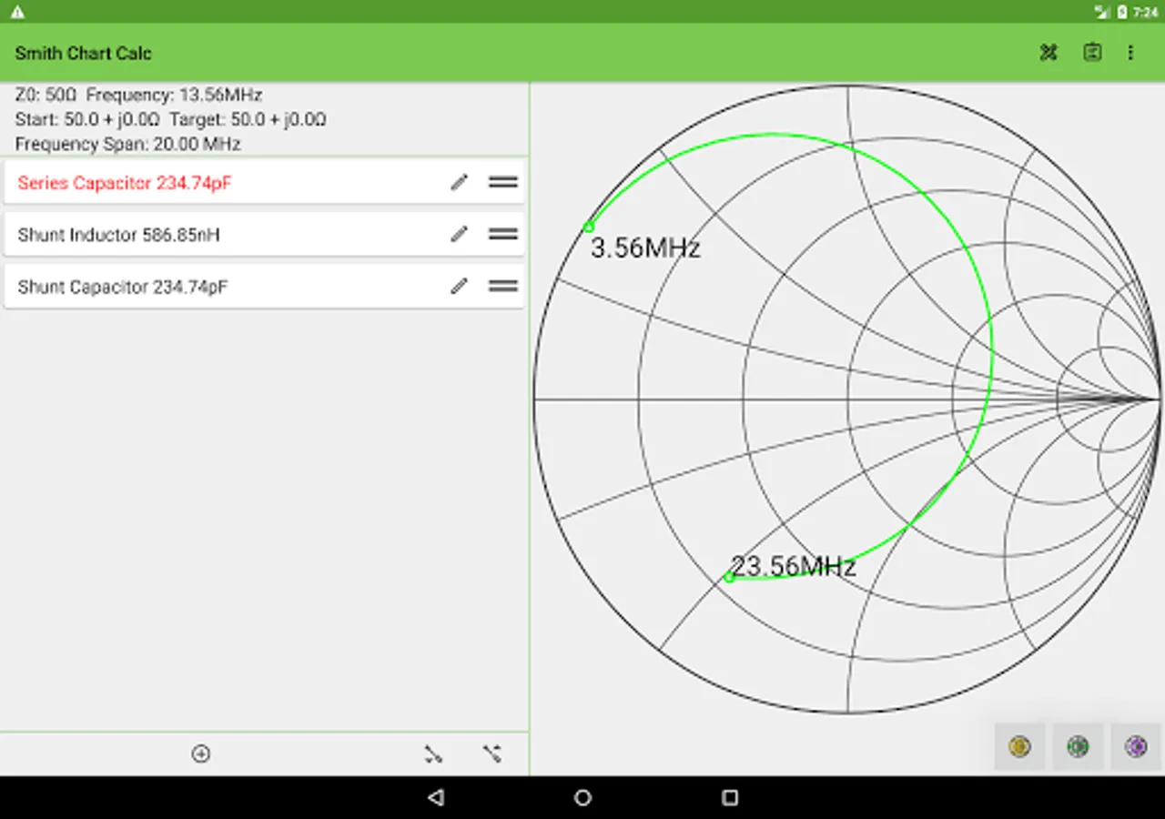Open the clipboard list icon in top bar
Viewport: 1165px width, 819px height.
coord(1092,53)
